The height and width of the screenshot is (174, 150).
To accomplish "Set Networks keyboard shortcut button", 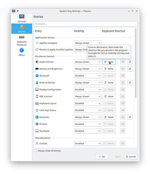I will click(109, 117).
